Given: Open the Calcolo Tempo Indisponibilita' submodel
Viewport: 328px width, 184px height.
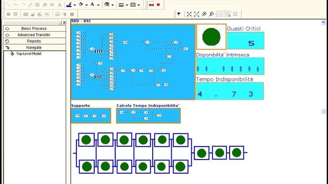Looking at the screenshot, I should point(148,116).
